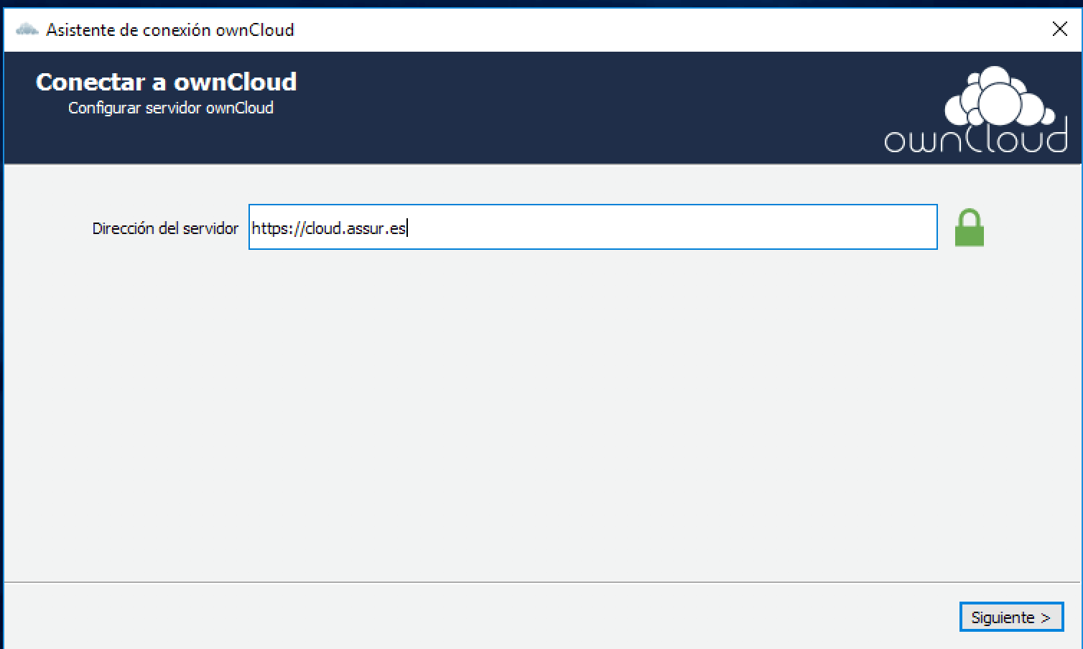Click the 'Configurar servidor ownCloud' subtitle

pyautogui.click(x=171, y=108)
